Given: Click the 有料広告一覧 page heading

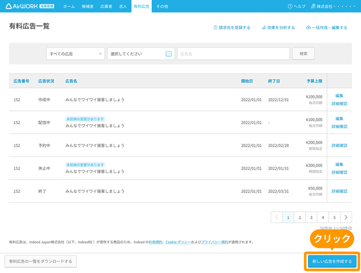Looking at the screenshot, I should pyautogui.click(x=29, y=26).
